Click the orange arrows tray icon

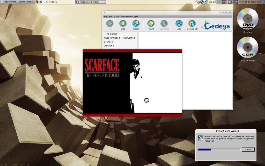[210, 2]
